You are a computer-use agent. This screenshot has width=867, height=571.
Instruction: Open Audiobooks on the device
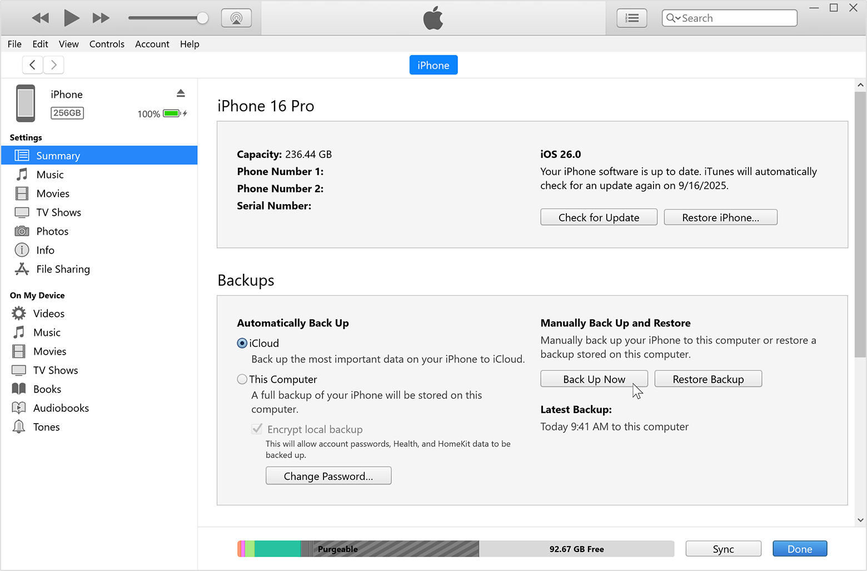point(62,408)
